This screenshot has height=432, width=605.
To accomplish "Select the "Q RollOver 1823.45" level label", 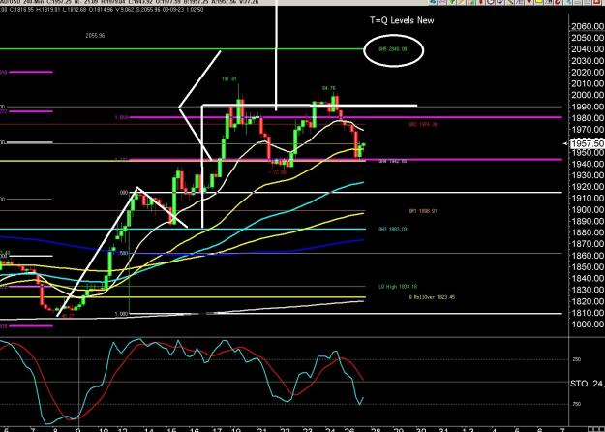I will tap(432, 297).
